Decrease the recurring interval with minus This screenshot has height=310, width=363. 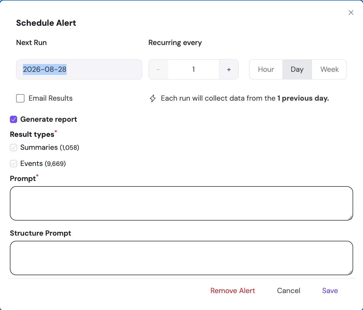[158, 69]
